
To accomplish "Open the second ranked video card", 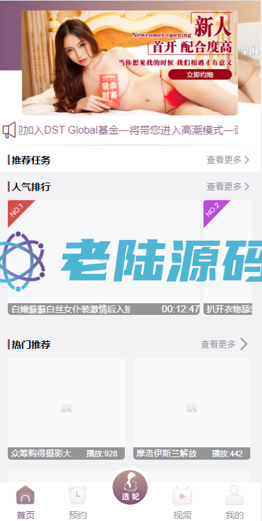I will (228, 258).
